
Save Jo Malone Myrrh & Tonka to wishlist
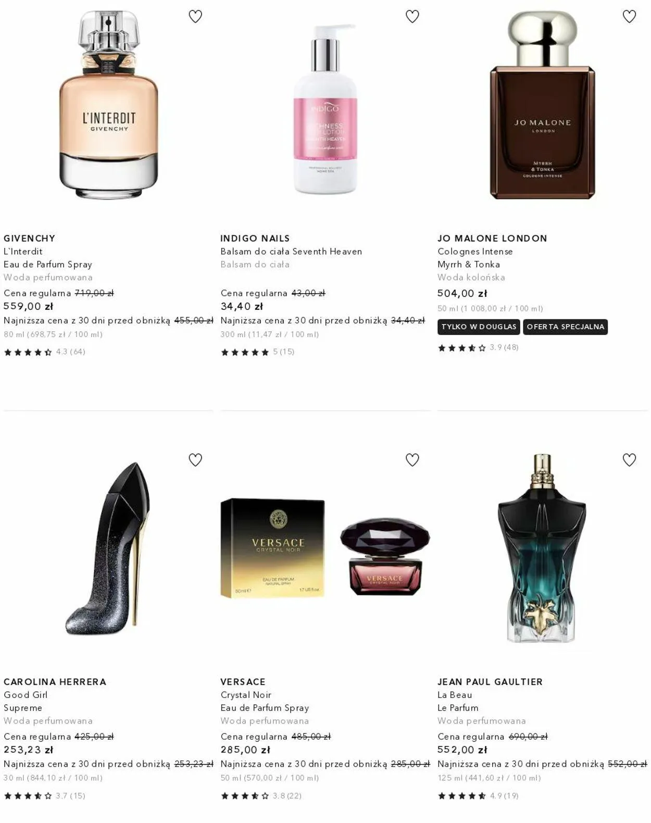[629, 17]
